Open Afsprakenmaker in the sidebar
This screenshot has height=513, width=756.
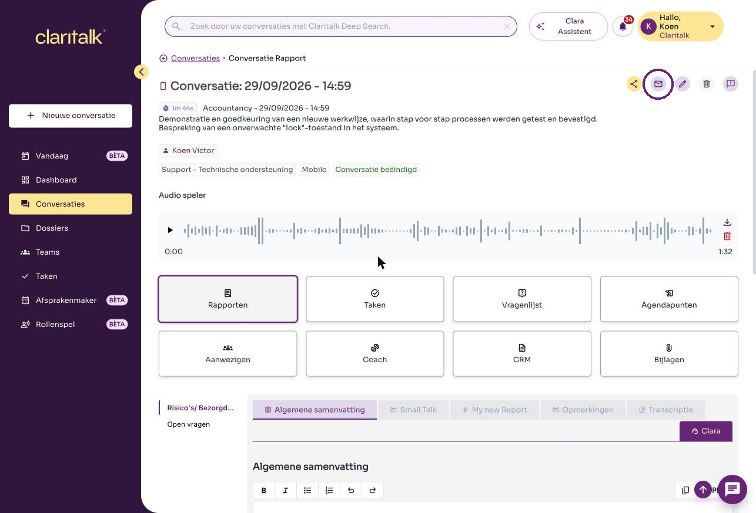point(71,301)
